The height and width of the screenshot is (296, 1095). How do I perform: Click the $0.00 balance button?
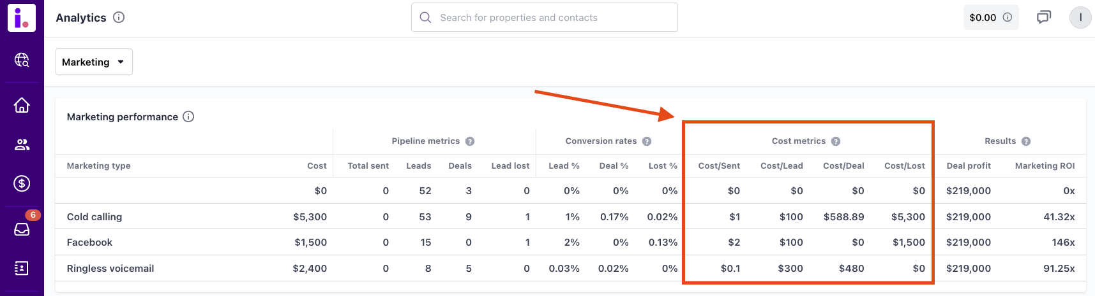click(x=990, y=17)
